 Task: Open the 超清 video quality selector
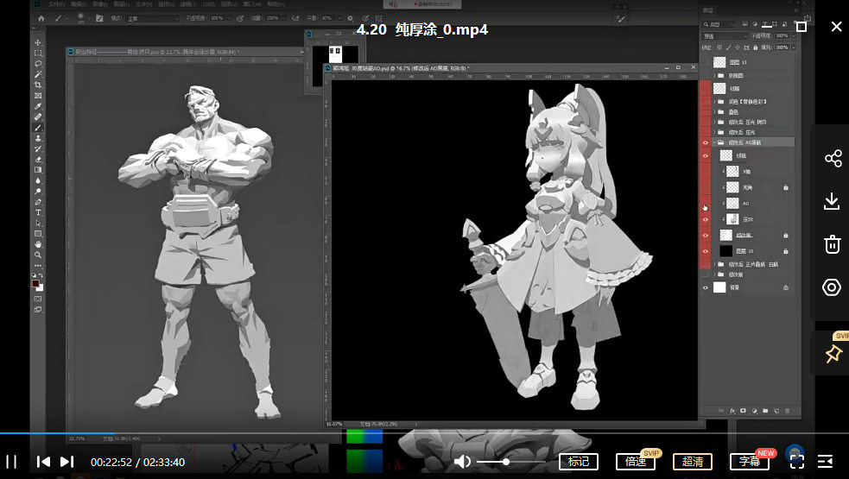pos(693,462)
